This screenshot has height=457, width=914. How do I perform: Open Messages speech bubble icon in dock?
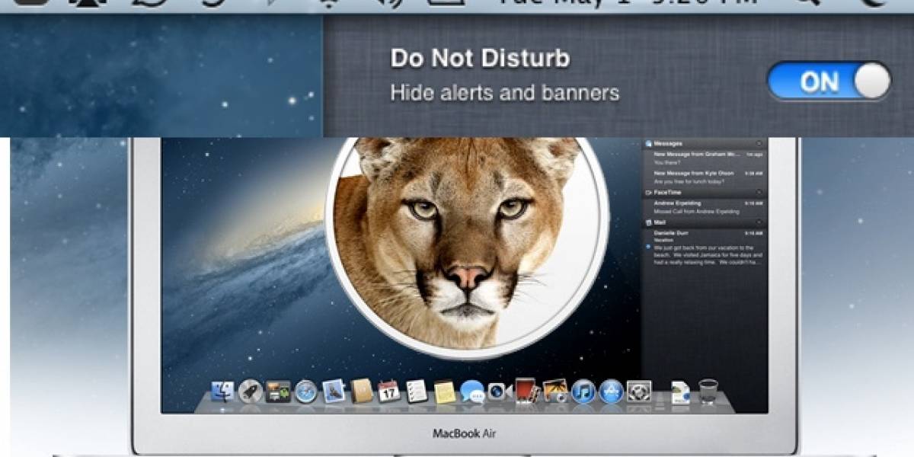(x=472, y=391)
